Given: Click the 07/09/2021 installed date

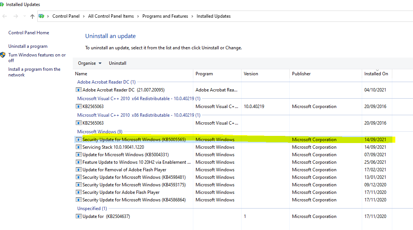Looking at the screenshot, I should click(375, 154).
